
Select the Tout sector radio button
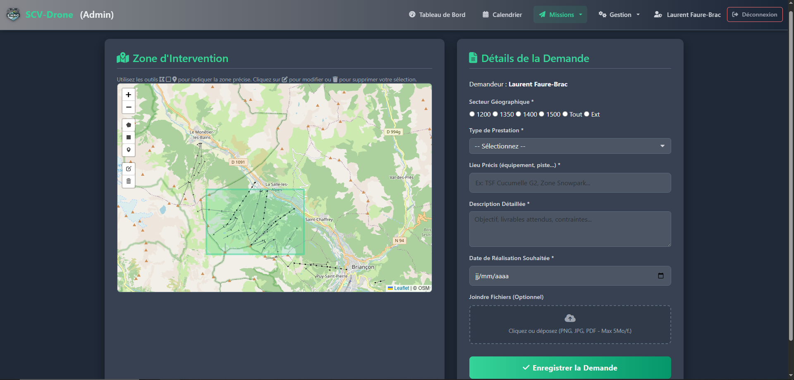coord(565,114)
